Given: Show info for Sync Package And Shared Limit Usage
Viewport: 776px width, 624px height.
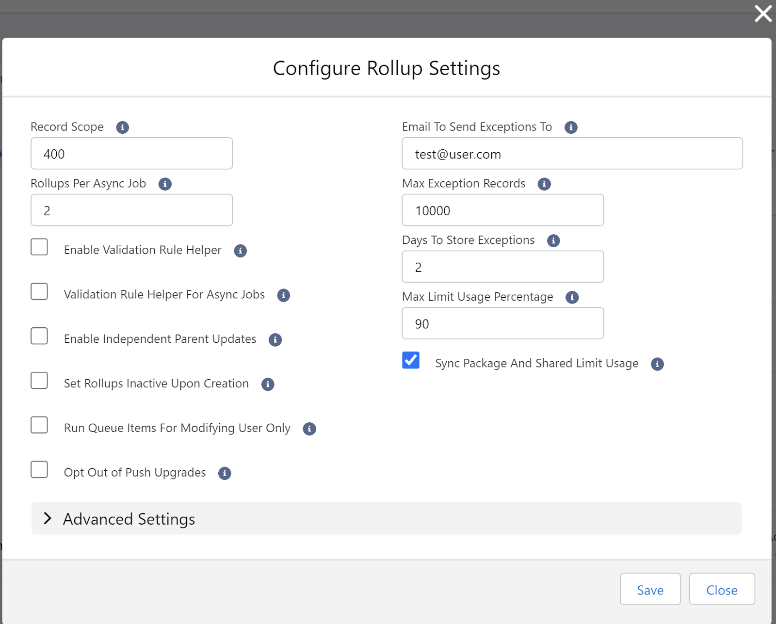Looking at the screenshot, I should 657,364.
